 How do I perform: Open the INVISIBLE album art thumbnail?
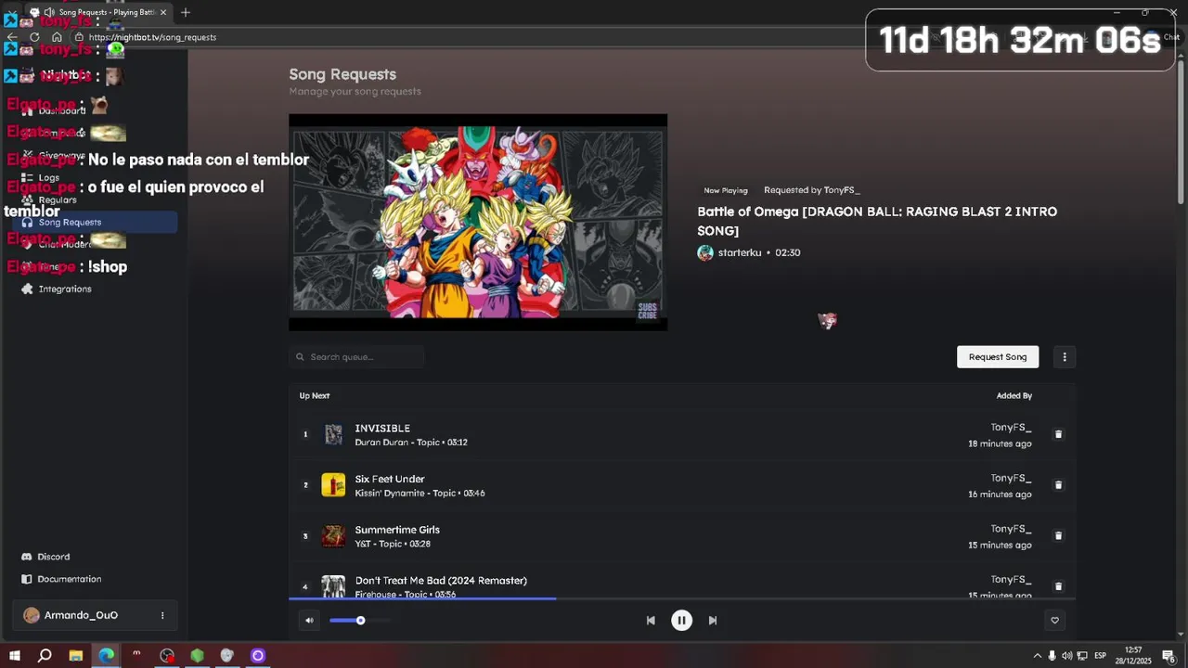tap(333, 434)
